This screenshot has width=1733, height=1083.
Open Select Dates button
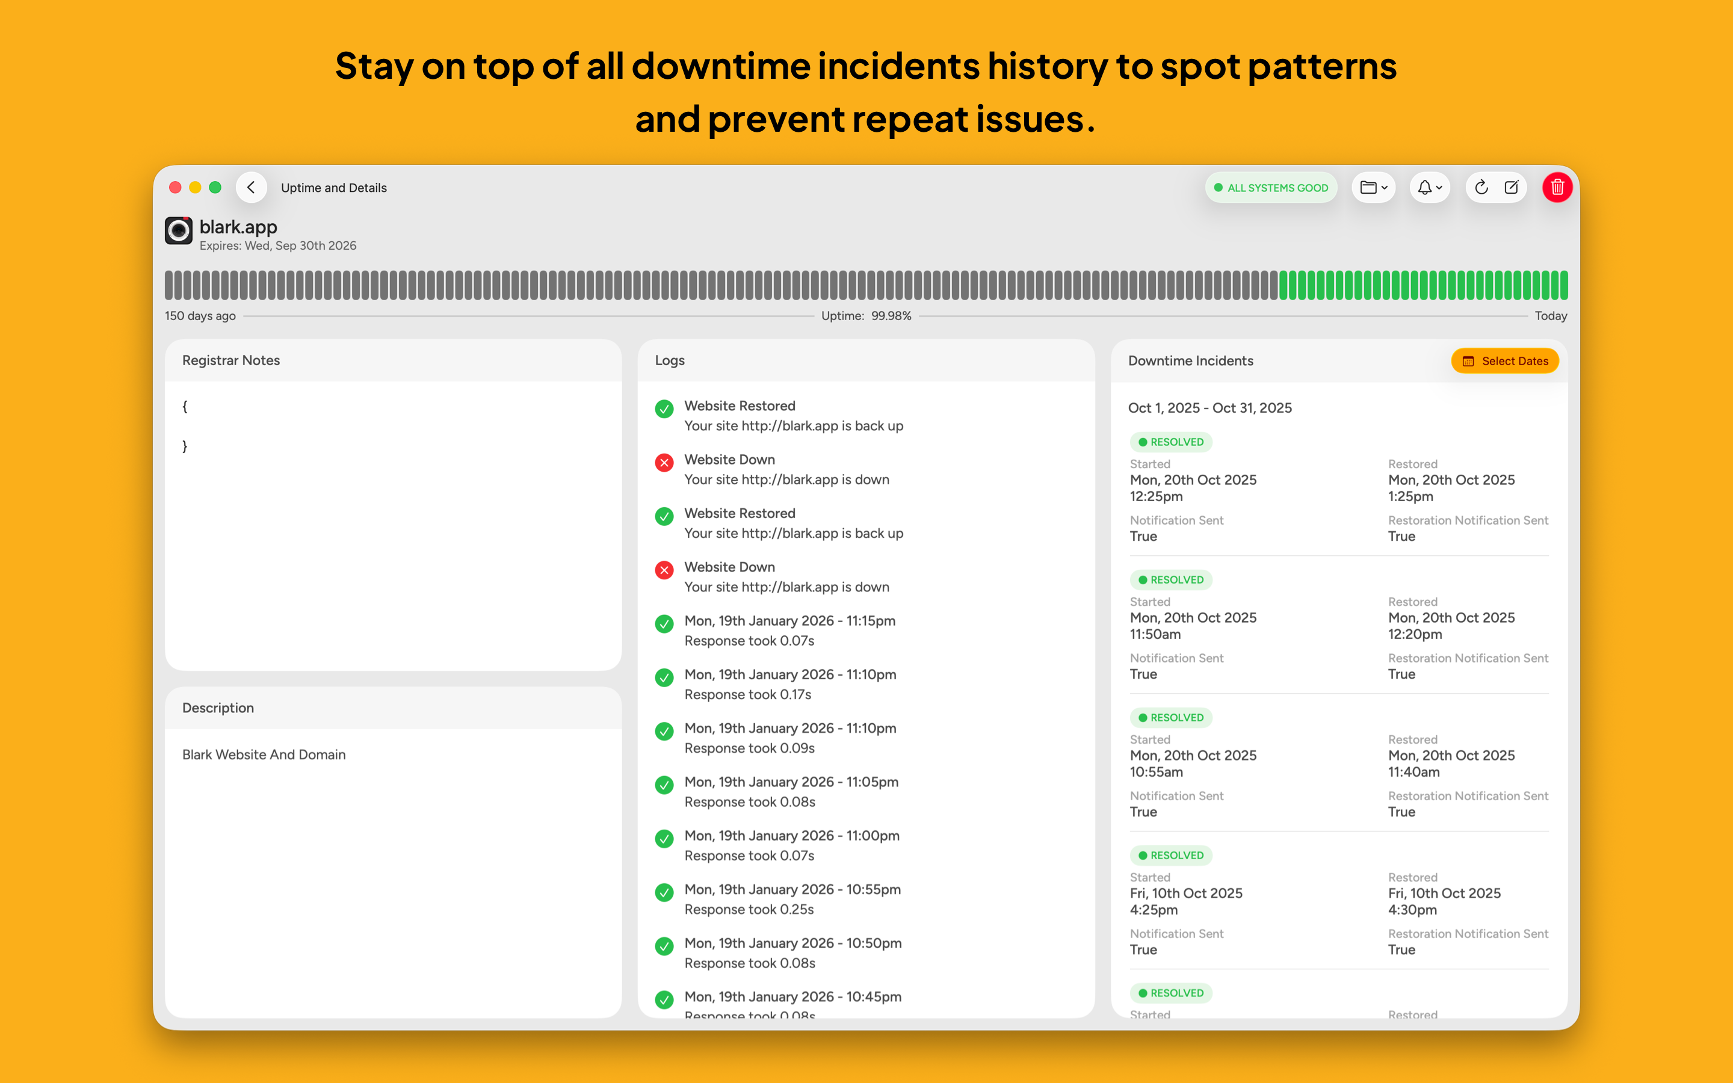[x=1504, y=361]
